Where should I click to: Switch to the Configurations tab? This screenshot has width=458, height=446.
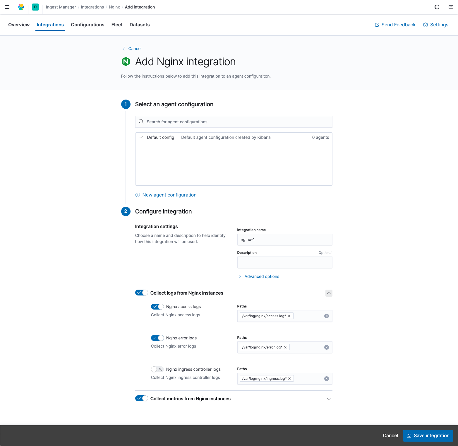88,25
